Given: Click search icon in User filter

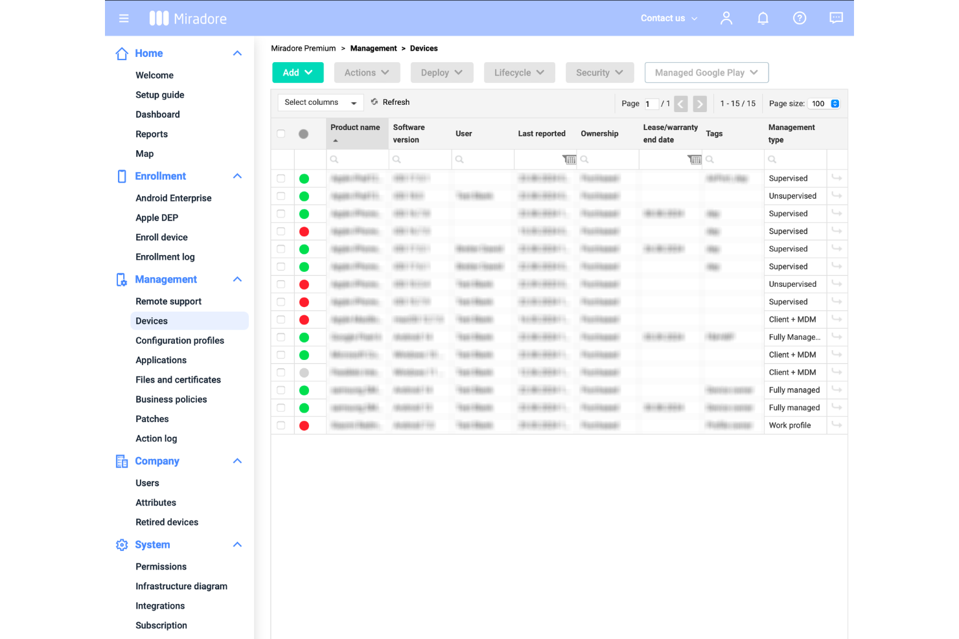Looking at the screenshot, I should (459, 159).
